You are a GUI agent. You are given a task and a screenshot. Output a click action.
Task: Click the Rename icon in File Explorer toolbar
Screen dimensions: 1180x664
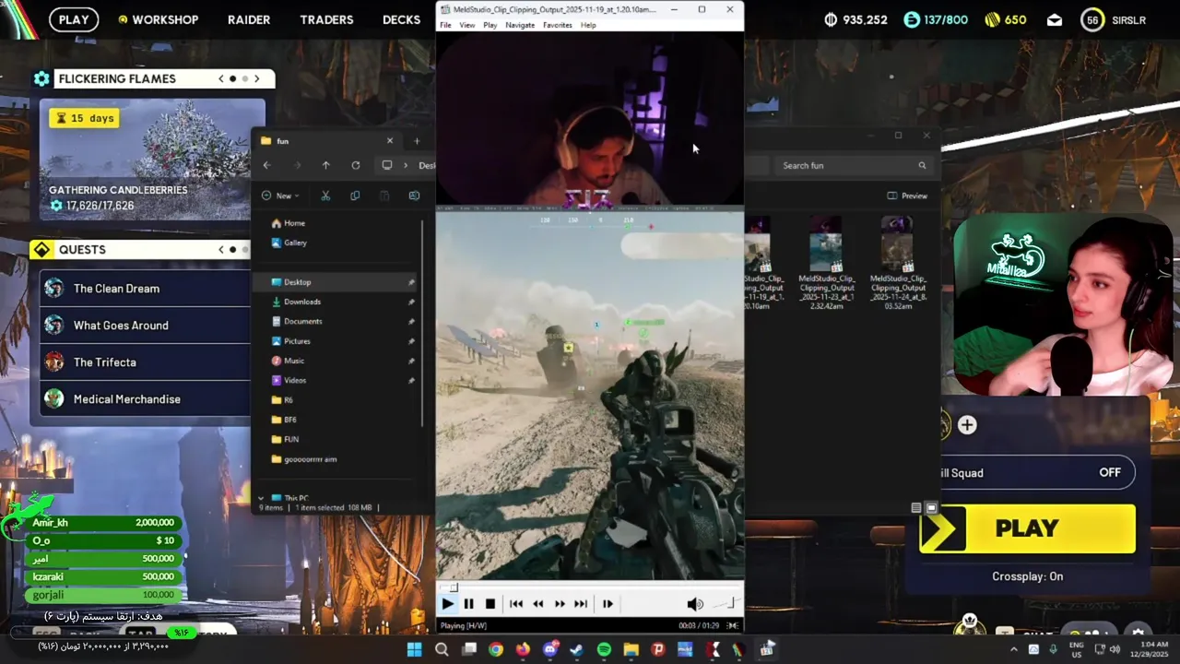coord(414,196)
